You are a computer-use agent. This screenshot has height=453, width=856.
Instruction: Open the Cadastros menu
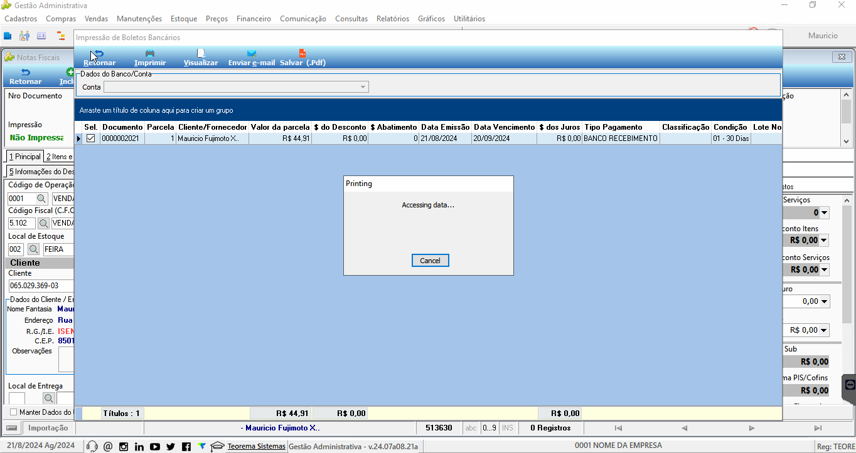[21, 19]
